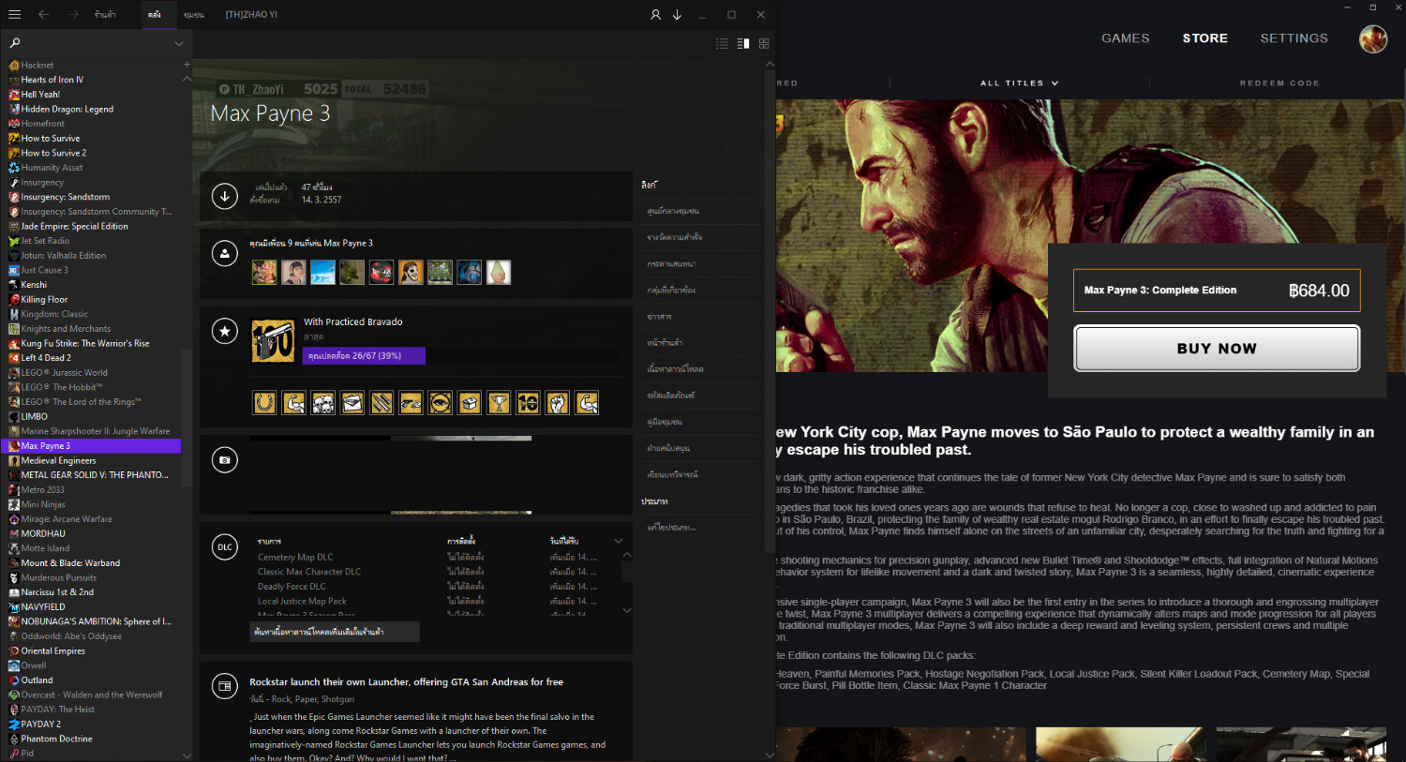1406x762 pixels.
Task: Open the With Practiced Bravado pistol achievement icon
Action: pos(273,341)
